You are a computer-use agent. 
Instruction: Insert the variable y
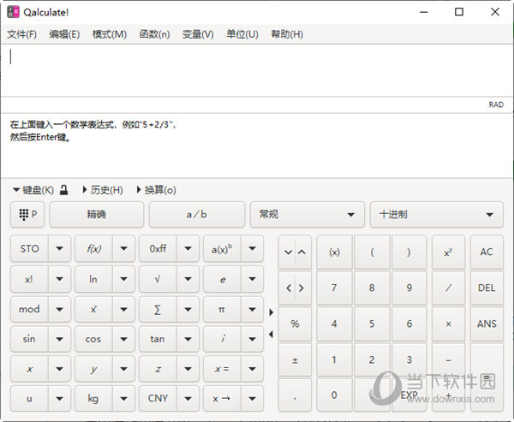[x=93, y=369]
